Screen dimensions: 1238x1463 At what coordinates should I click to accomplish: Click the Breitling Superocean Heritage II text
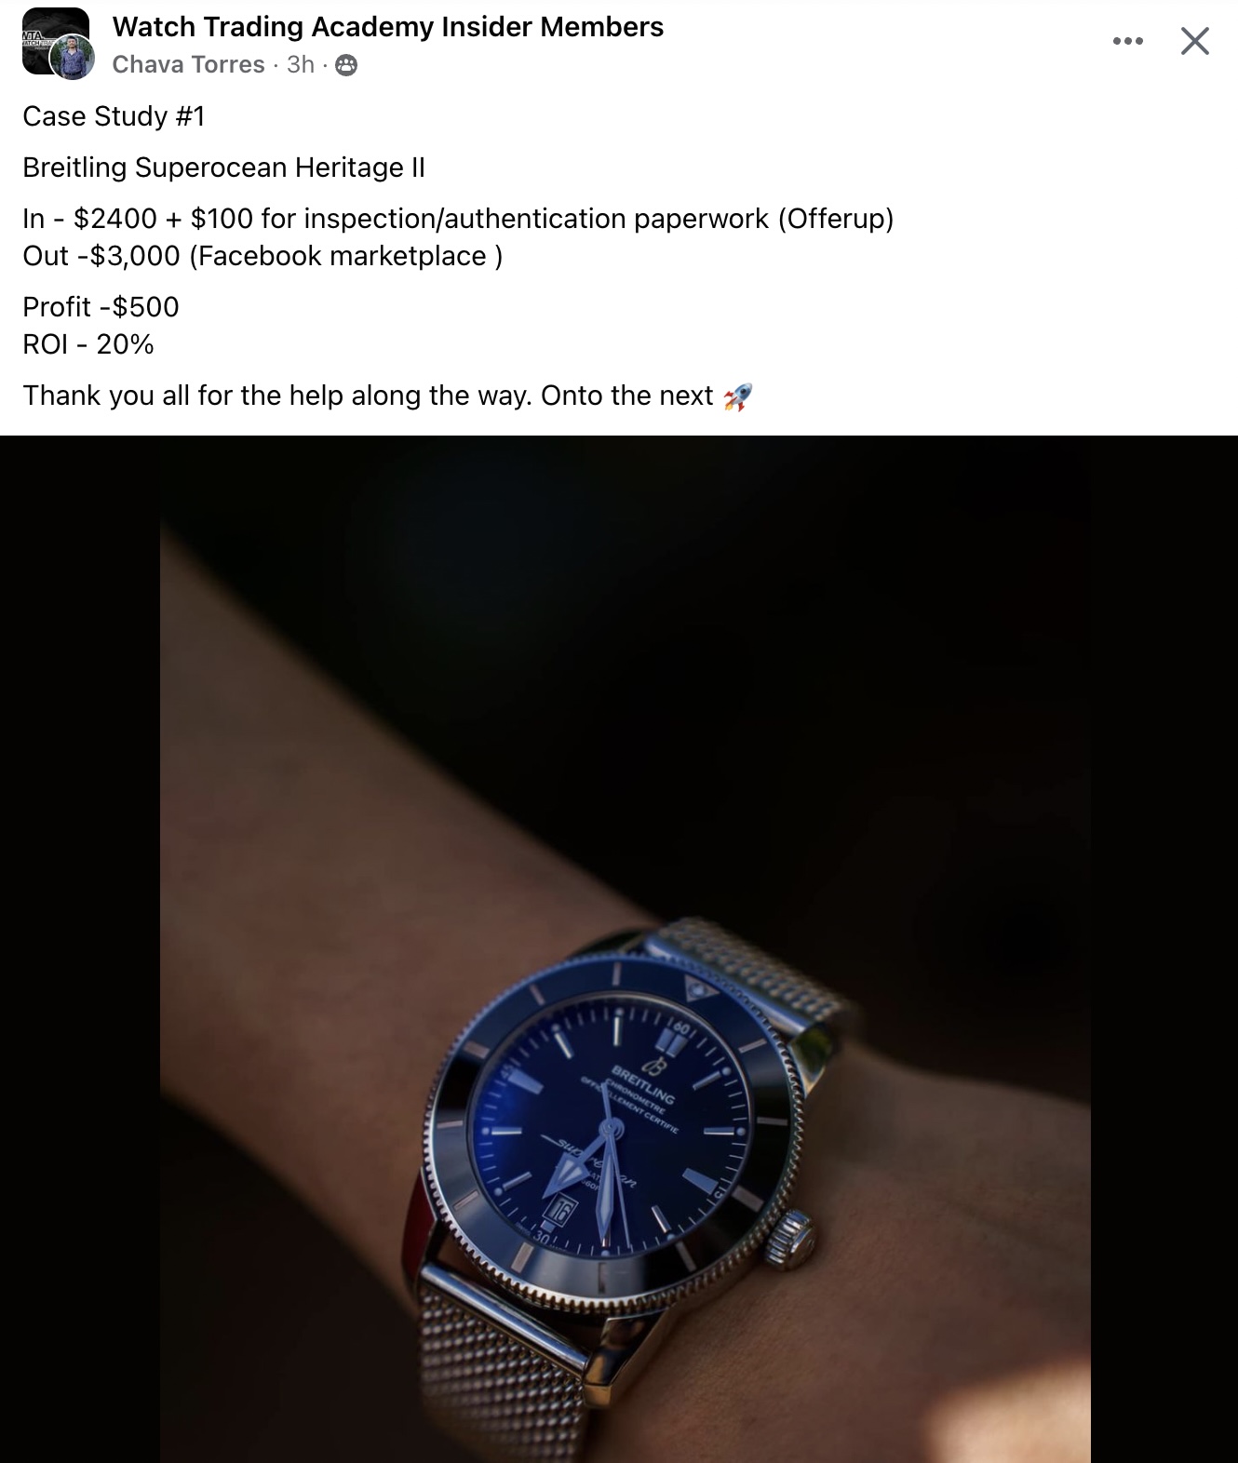(223, 168)
